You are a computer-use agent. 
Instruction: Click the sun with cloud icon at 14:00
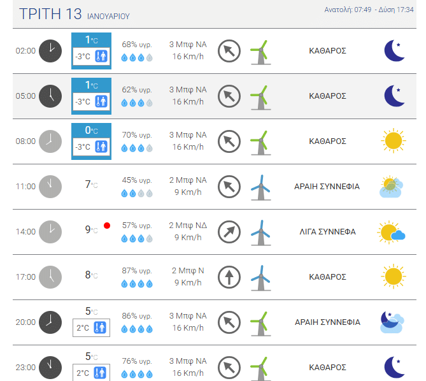[391, 232]
